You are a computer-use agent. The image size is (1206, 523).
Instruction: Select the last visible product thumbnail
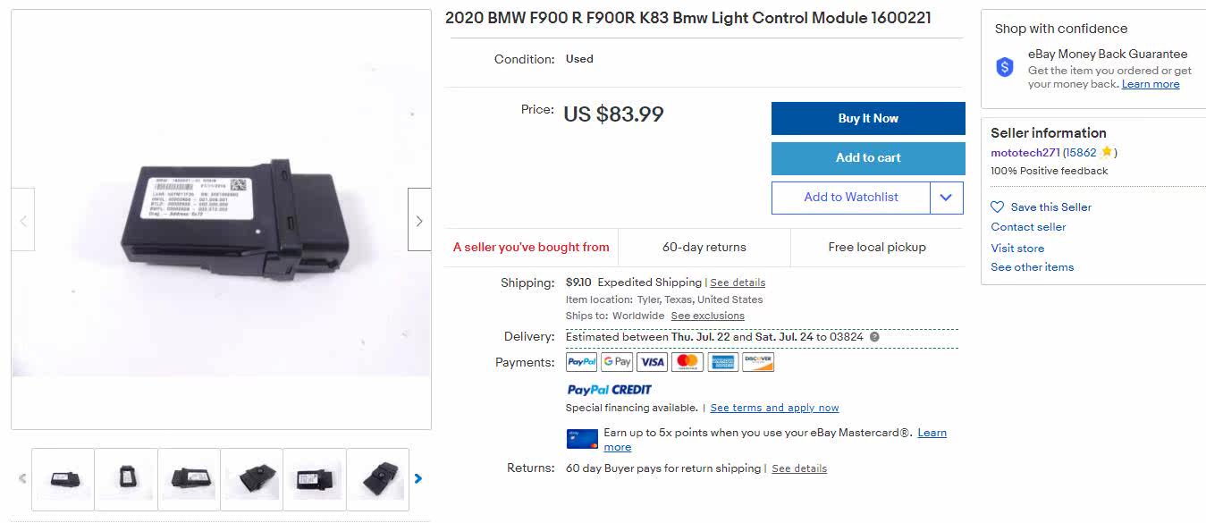point(377,479)
